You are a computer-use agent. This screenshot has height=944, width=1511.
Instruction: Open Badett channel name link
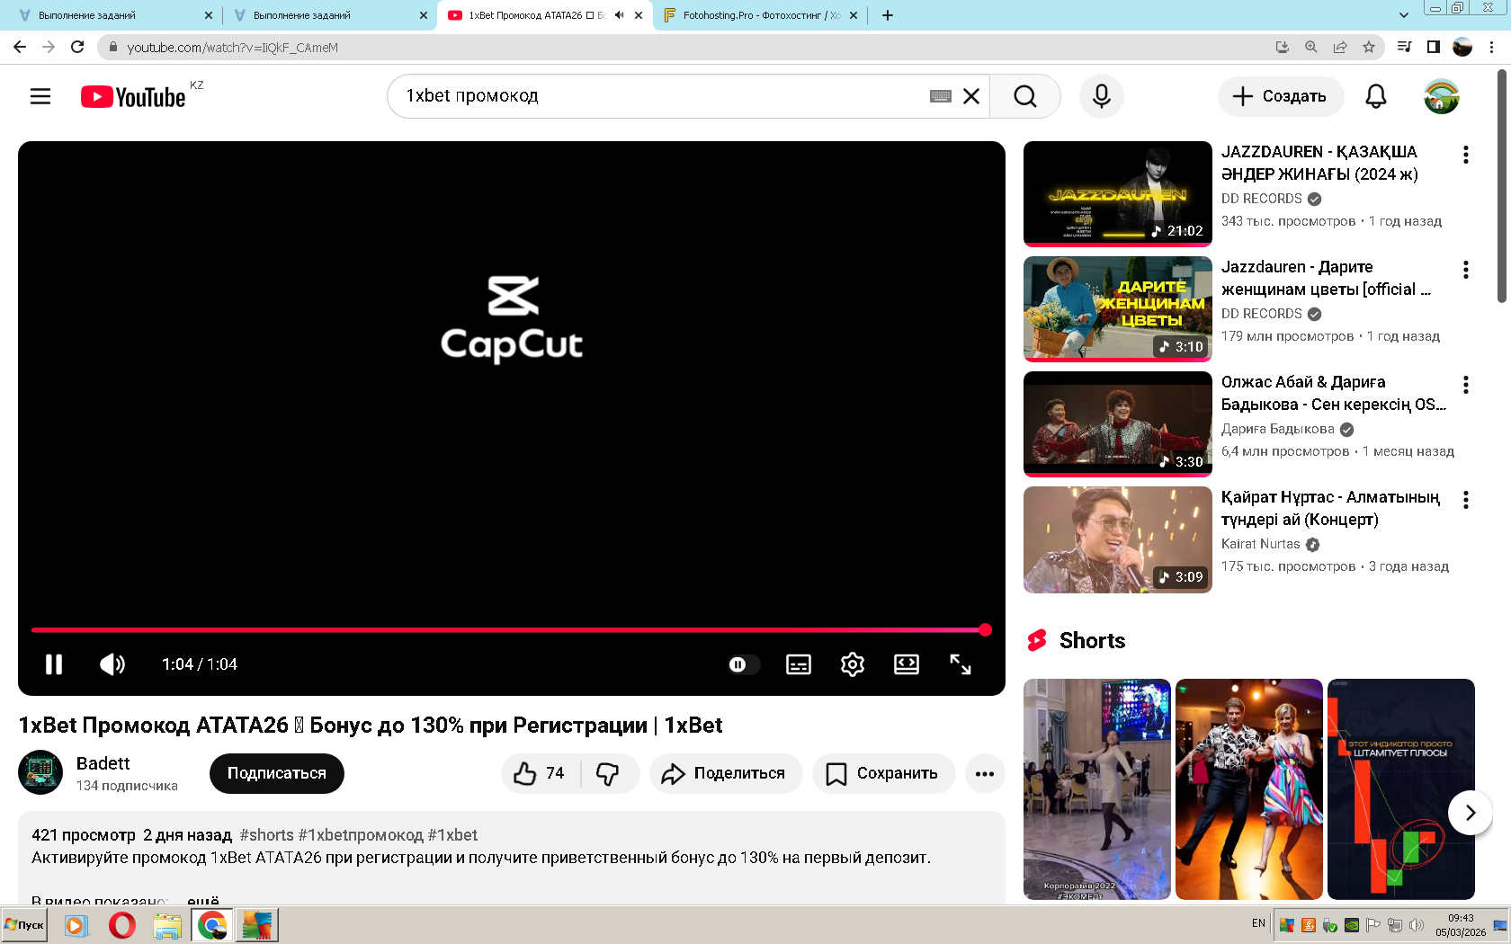coord(103,763)
